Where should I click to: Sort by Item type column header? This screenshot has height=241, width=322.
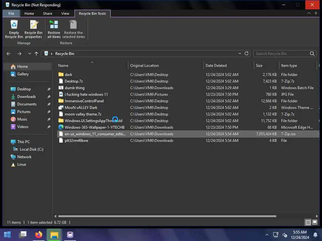click(x=298, y=66)
